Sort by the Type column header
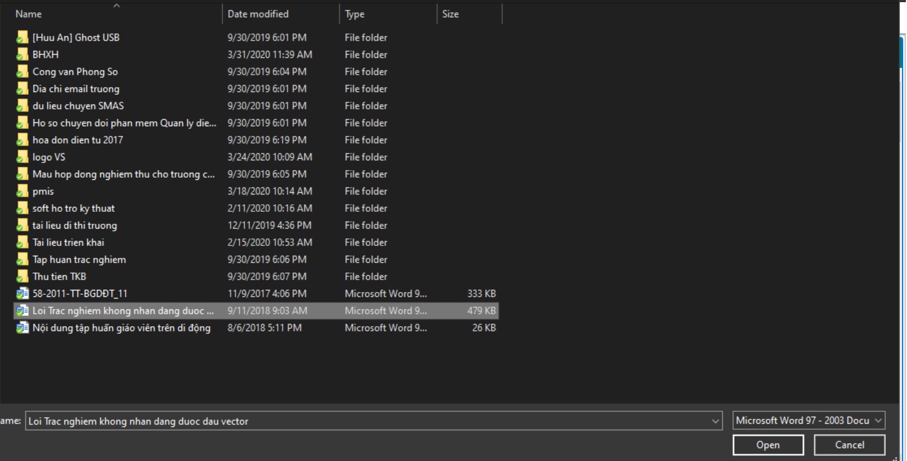This screenshot has width=907, height=461. coord(355,14)
